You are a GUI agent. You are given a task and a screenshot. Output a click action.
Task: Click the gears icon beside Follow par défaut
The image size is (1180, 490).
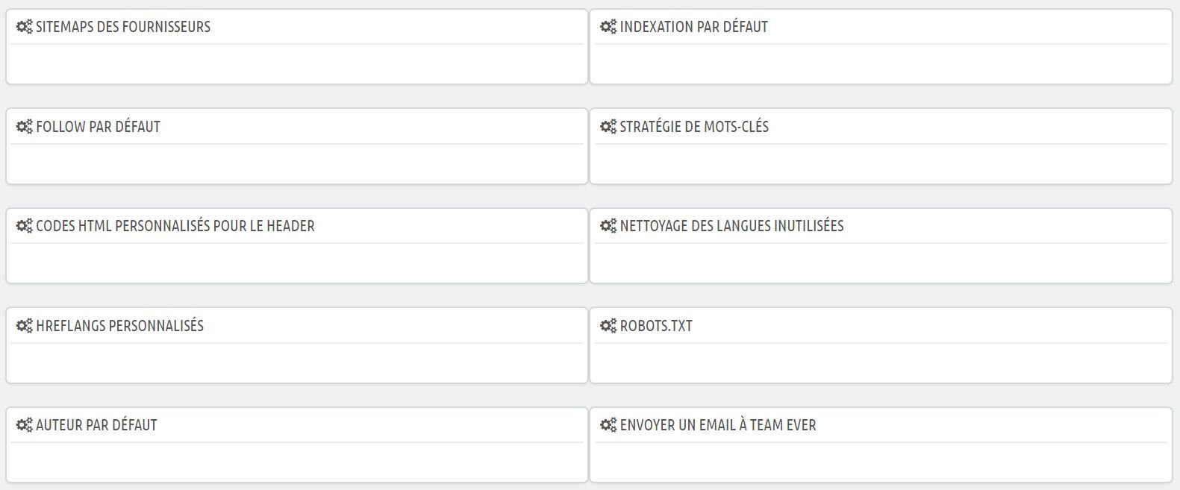coord(25,127)
